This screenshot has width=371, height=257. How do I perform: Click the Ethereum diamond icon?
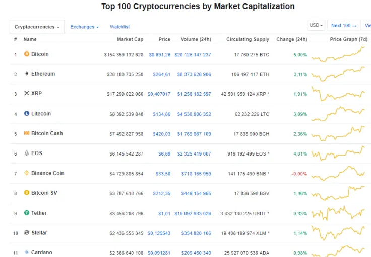tap(27, 74)
